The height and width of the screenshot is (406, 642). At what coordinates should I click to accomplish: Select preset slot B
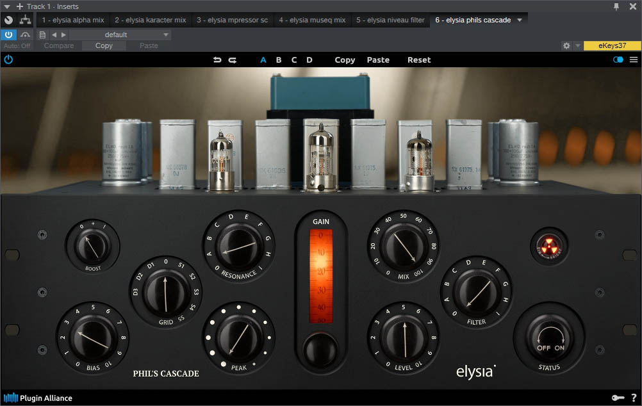tap(279, 60)
